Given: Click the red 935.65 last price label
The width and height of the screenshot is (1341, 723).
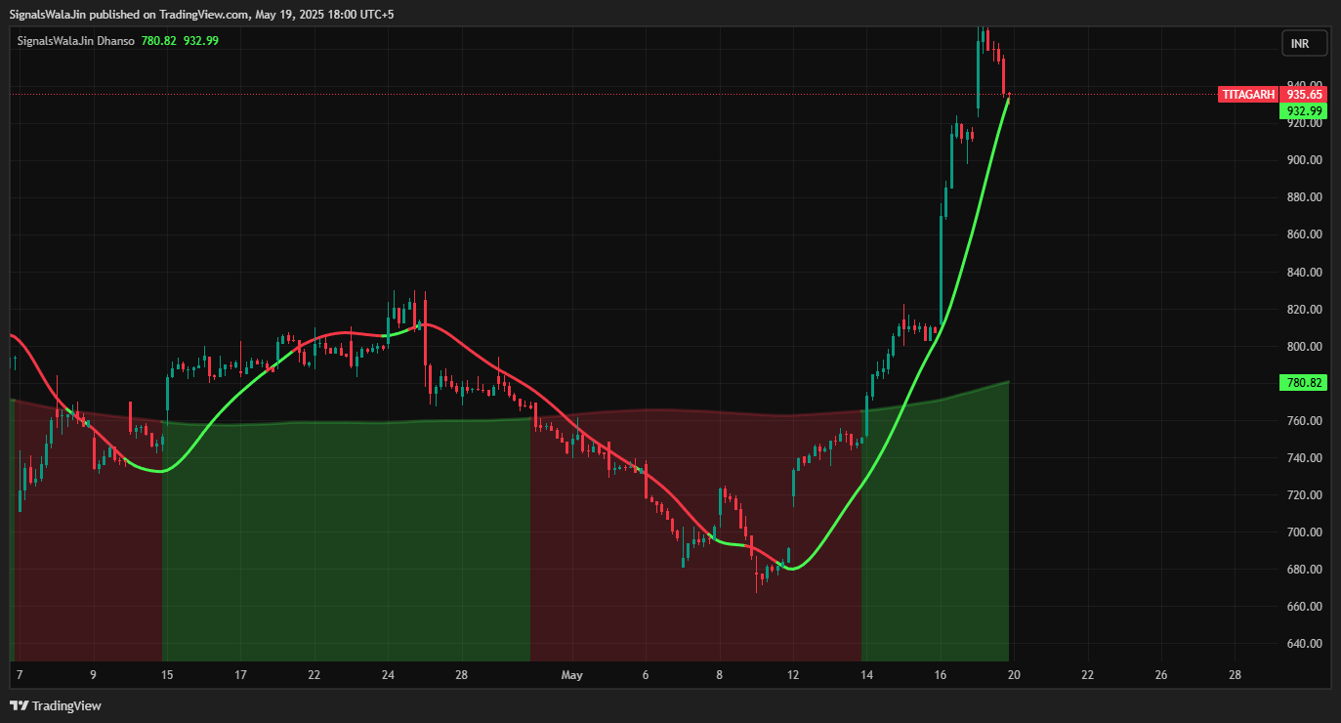Looking at the screenshot, I should (x=1304, y=95).
